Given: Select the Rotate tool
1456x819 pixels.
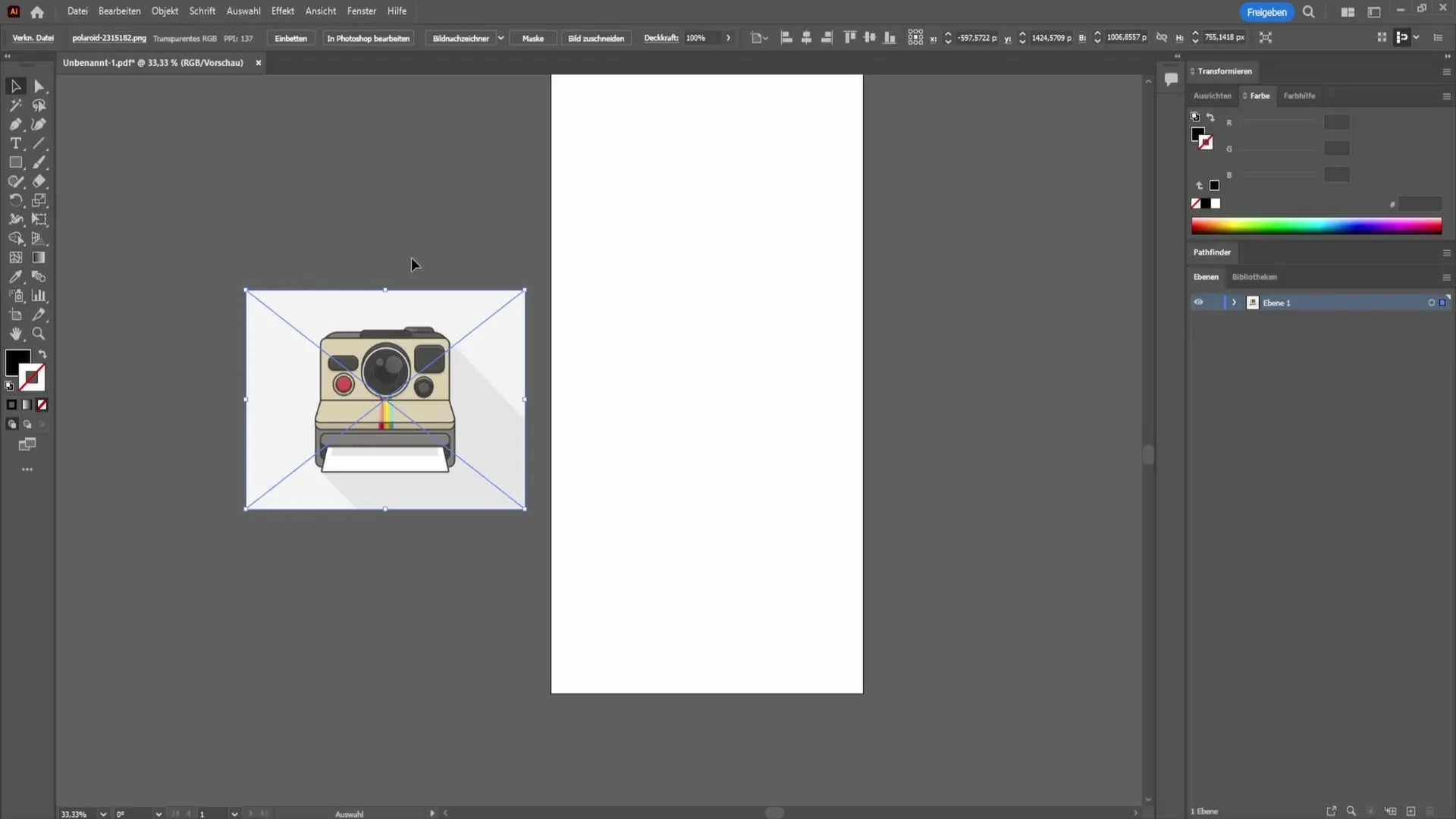Looking at the screenshot, I should point(15,200).
